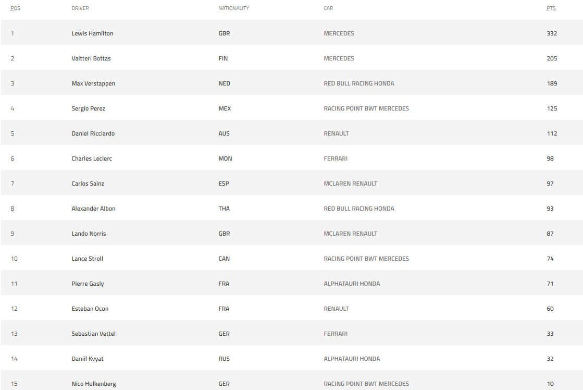Open Pierre Gasly driver link

point(88,284)
